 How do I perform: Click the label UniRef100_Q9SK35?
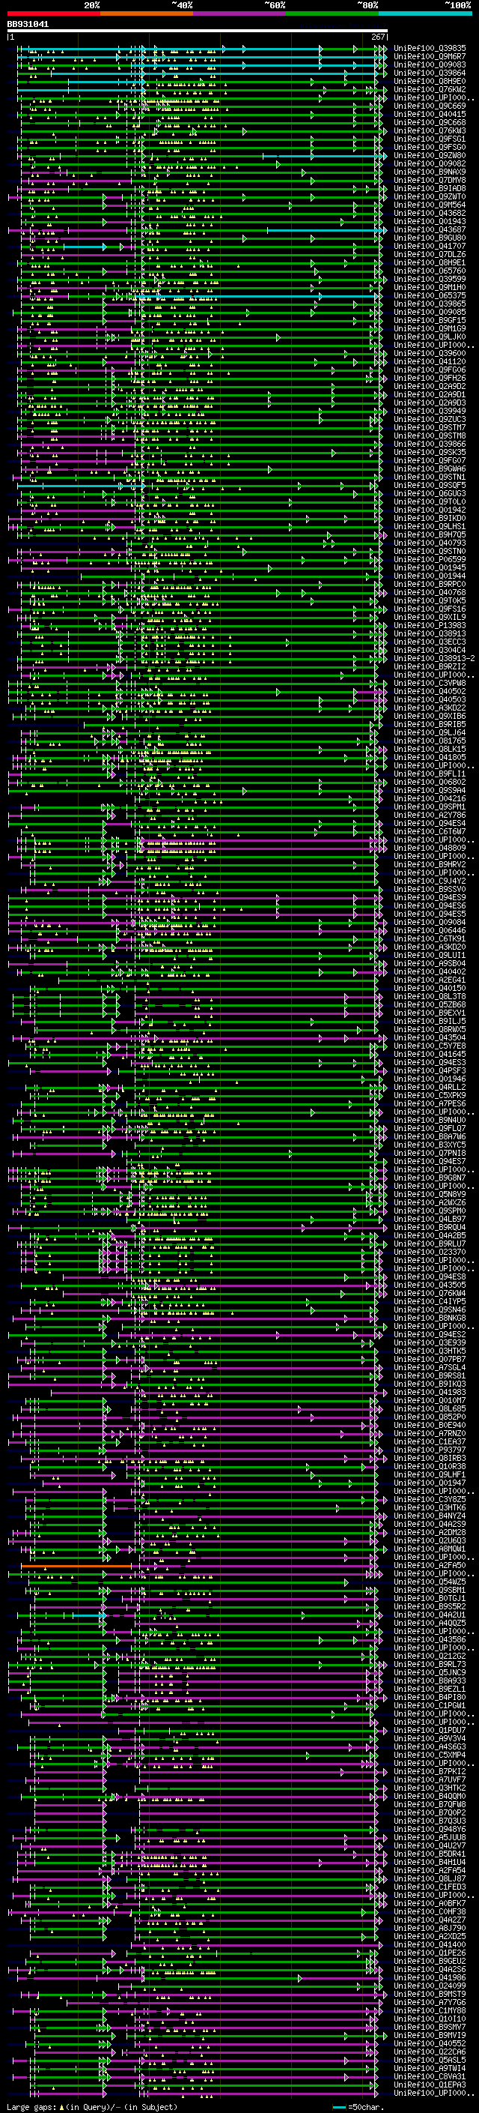429,452
